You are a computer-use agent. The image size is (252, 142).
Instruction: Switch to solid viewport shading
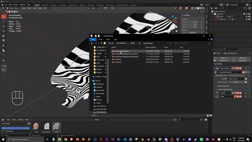198,8
